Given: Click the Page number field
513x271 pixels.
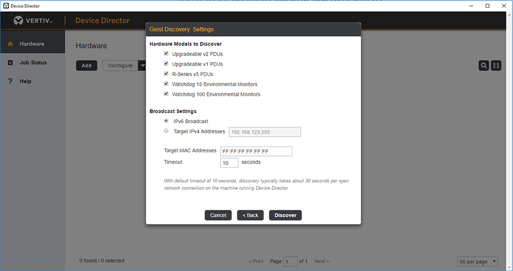Looking at the screenshot, I should (x=290, y=261).
